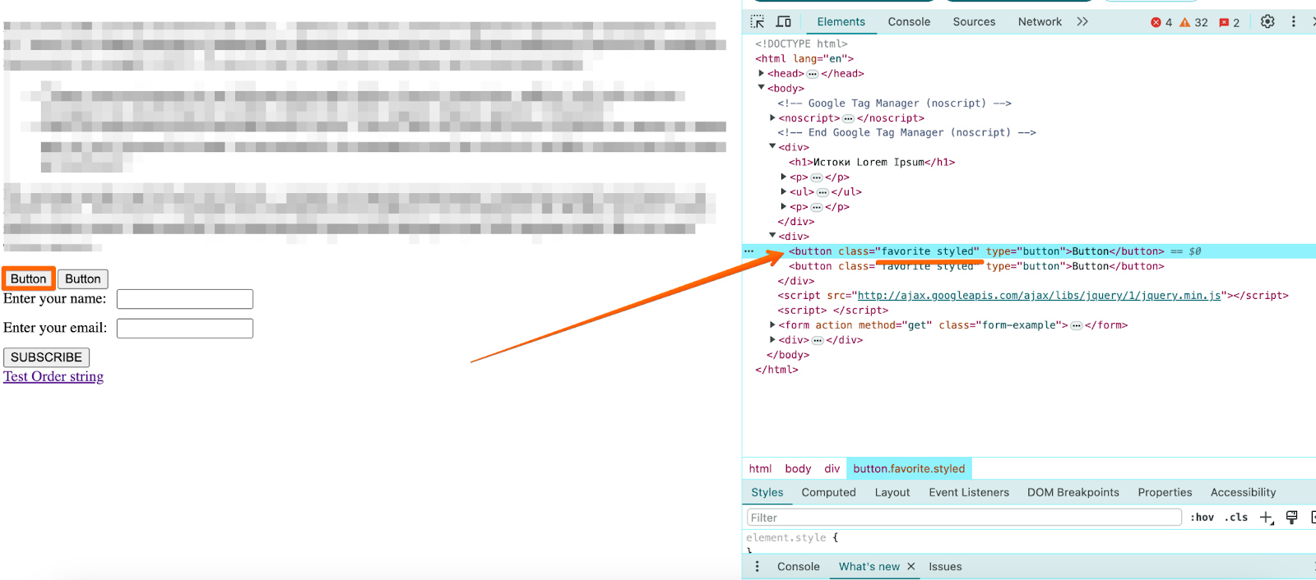This screenshot has width=1316, height=580.
Task: Click the new style rule plus icon
Action: tap(1266, 517)
